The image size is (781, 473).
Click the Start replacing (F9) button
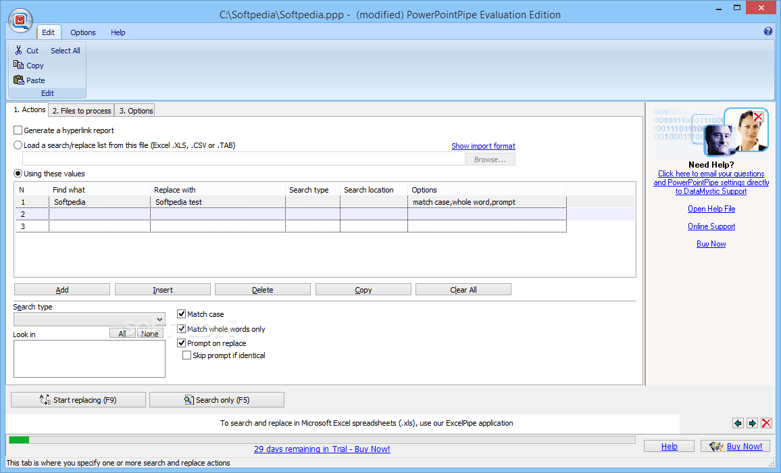(x=78, y=400)
